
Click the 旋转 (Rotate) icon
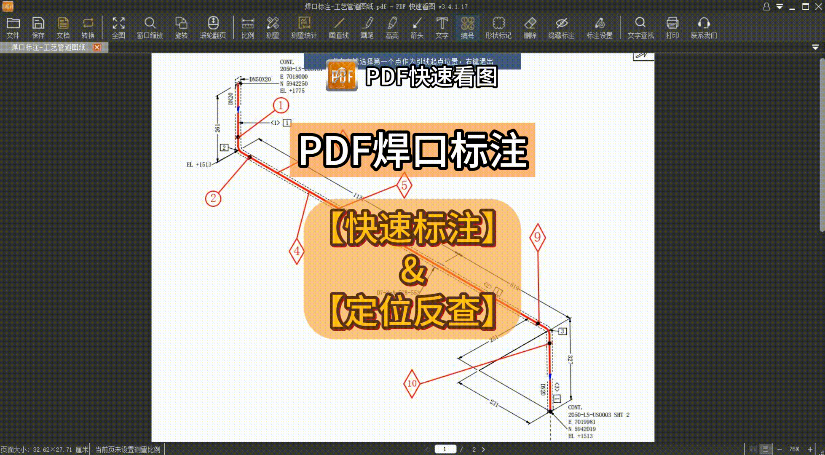pyautogui.click(x=181, y=28)
